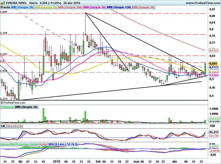
Task: Click the blue price tag 0,5723
Action: [x=214, y=67]
